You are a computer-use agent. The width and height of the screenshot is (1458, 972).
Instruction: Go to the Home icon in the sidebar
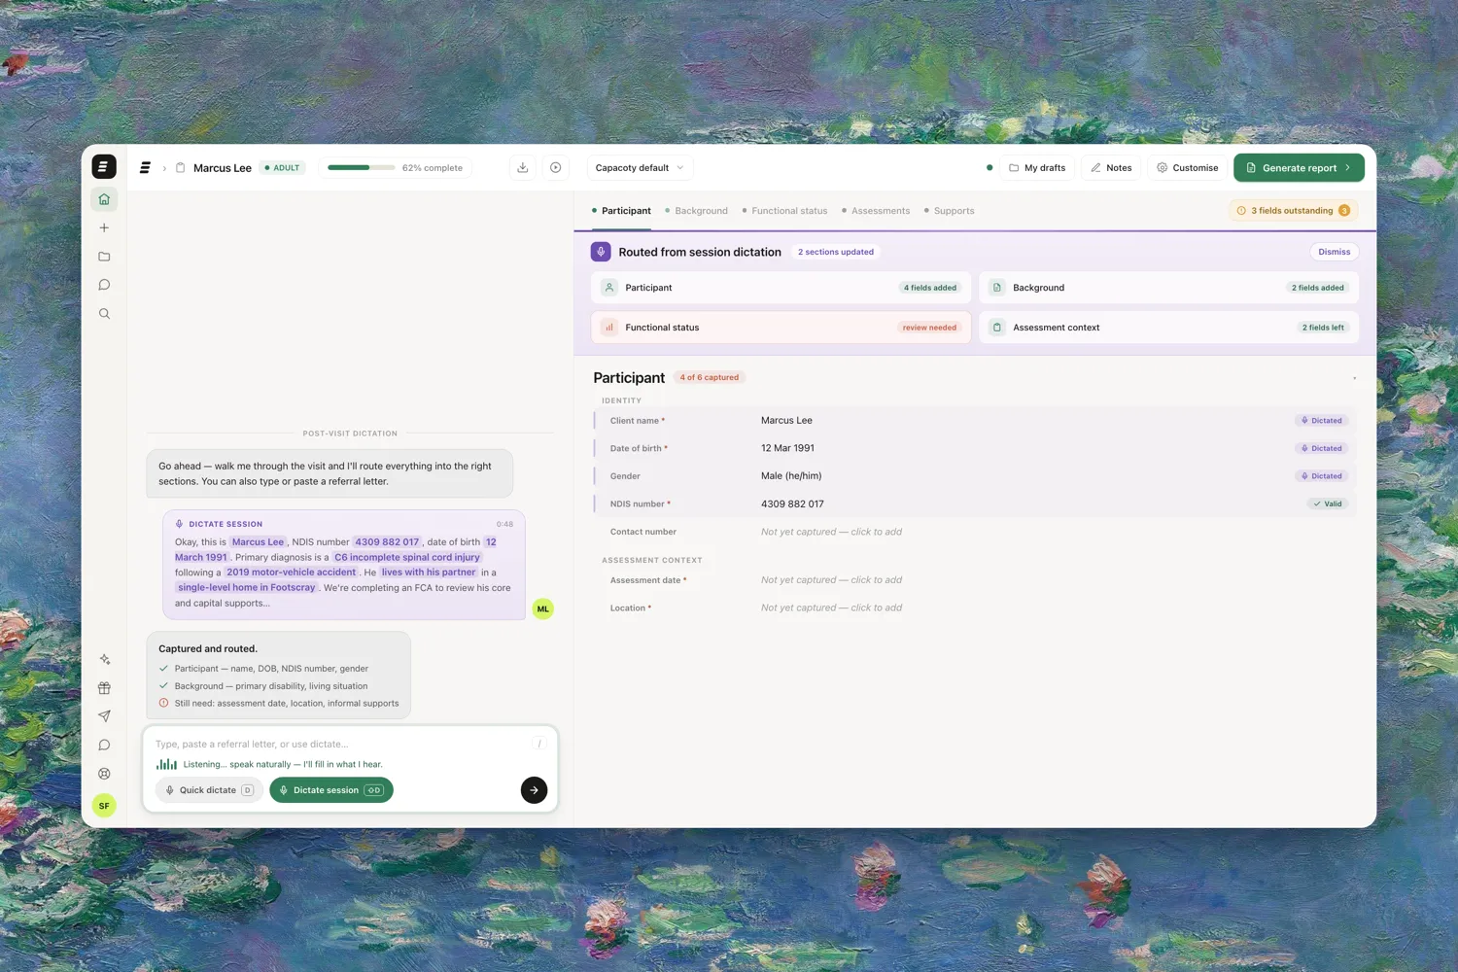coord(104,199)
